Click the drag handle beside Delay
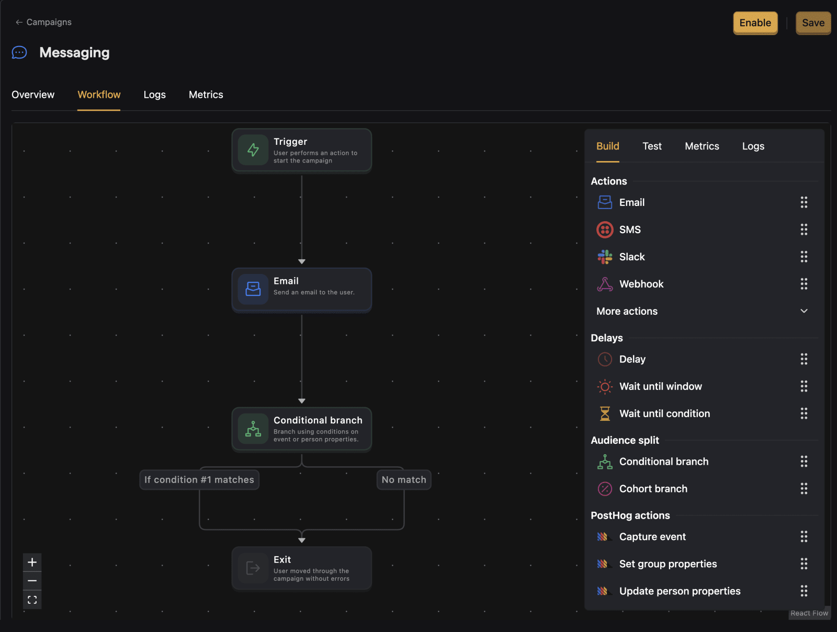 [x=804, y=359]
